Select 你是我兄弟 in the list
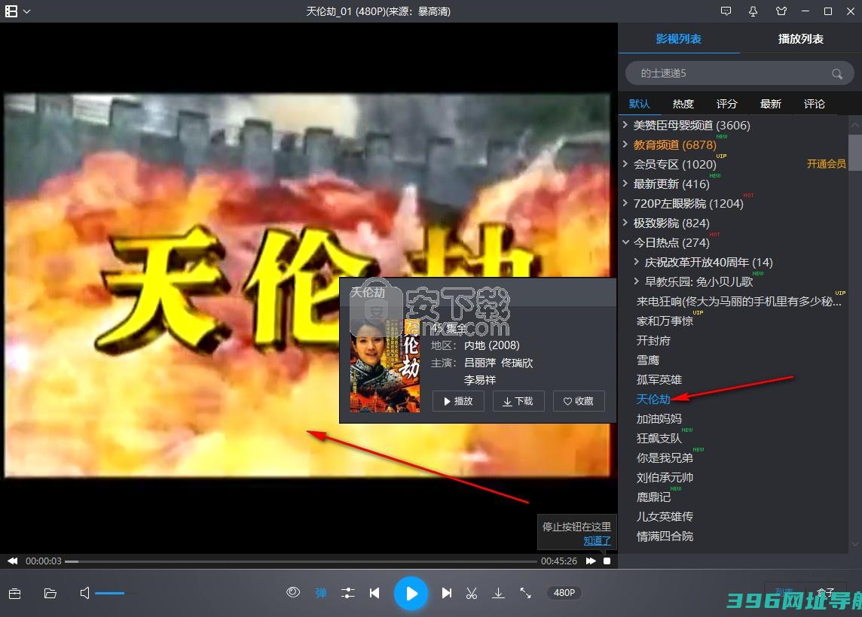862x617 pixels. pyautogui.click(x=665, y=457)
